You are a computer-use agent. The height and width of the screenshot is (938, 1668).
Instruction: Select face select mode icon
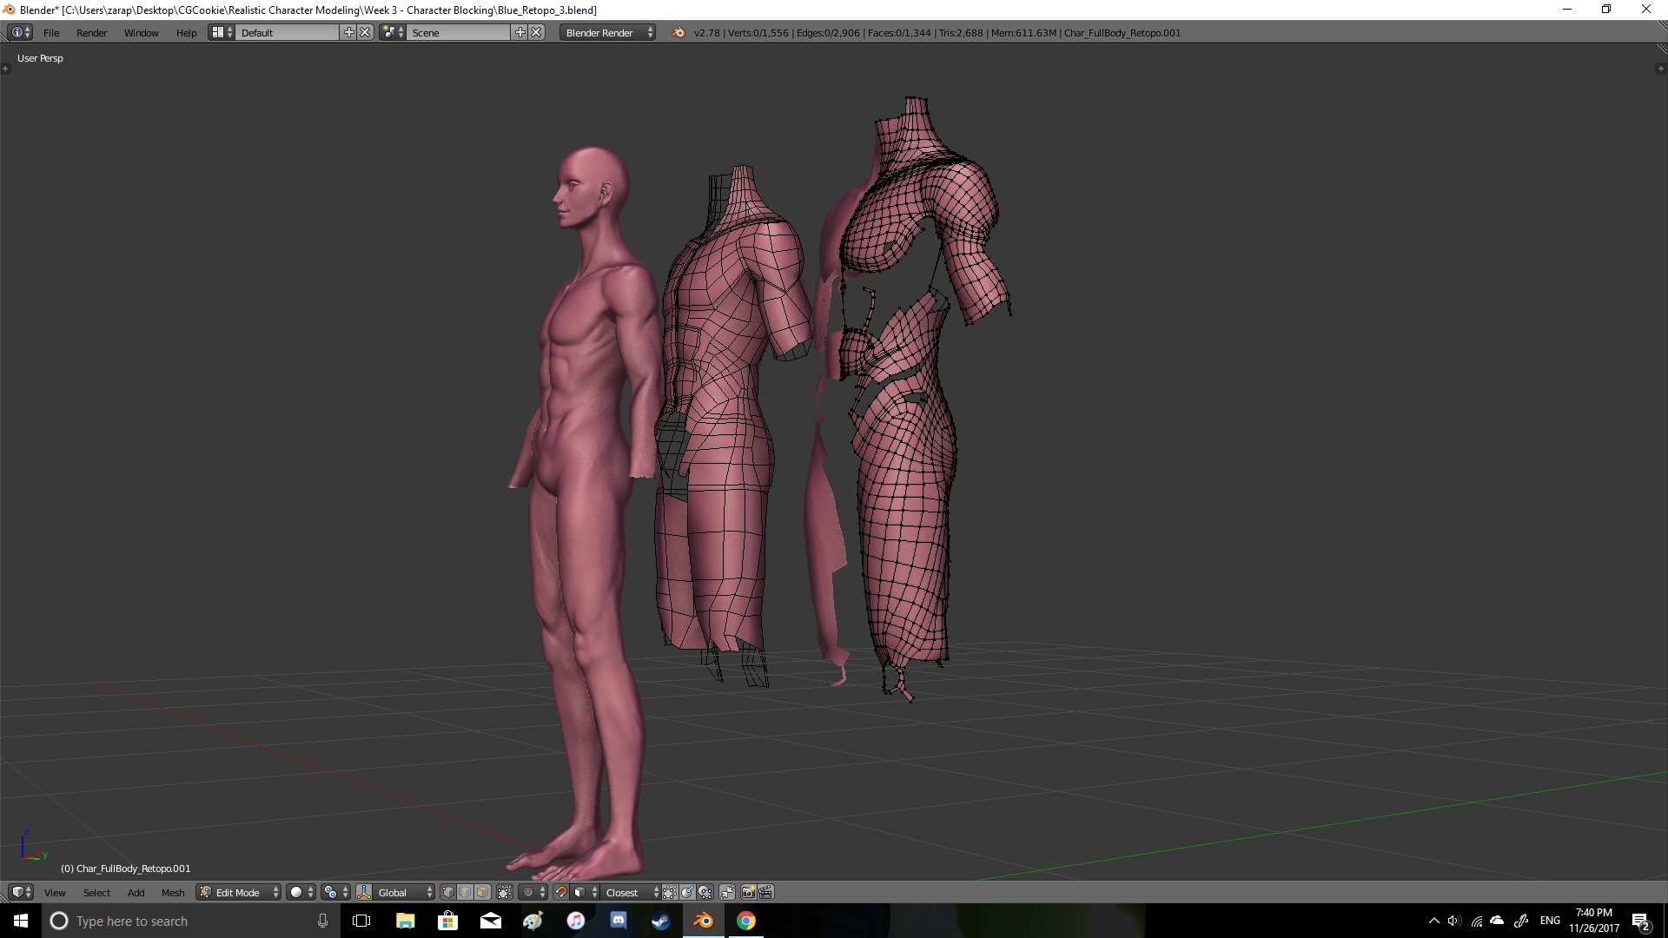click(482, 892)
